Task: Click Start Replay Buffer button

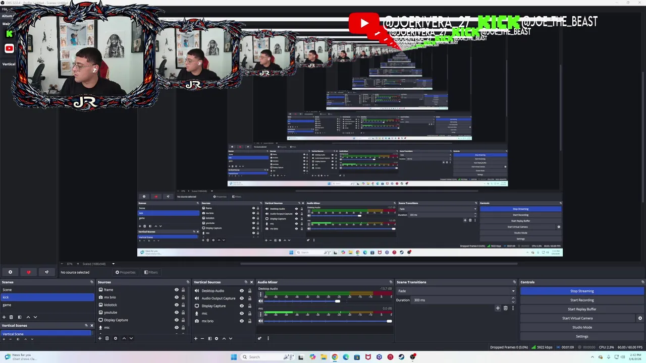Action: coord(582,309)
